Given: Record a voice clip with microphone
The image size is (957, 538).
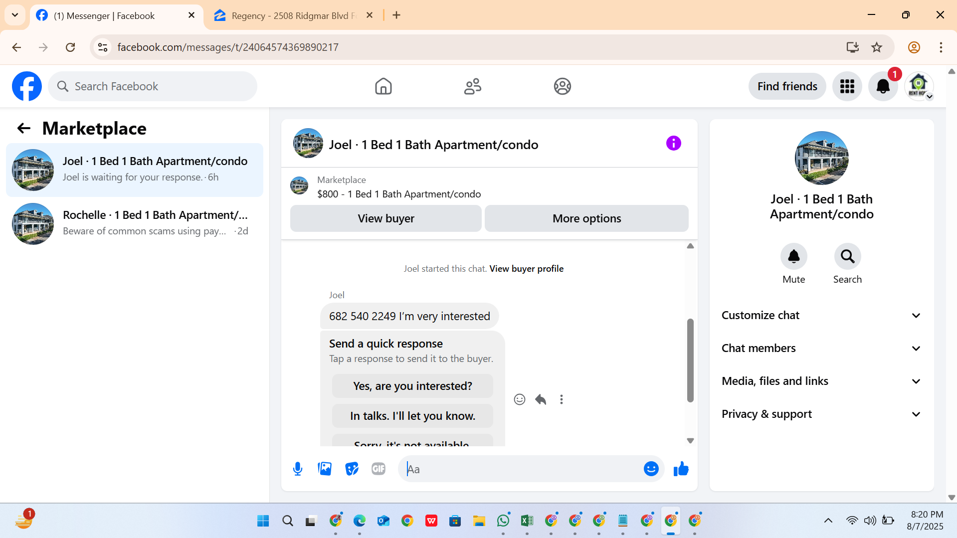Looking at the screenshot, I should [298, 469].
